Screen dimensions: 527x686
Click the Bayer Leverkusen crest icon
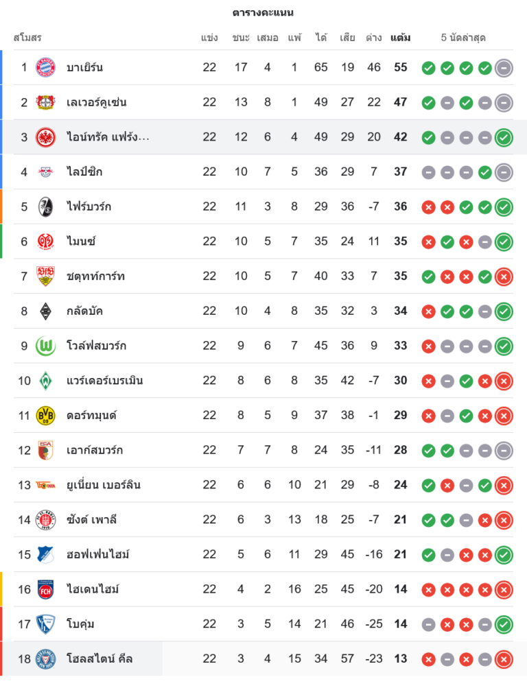(45, 102)
